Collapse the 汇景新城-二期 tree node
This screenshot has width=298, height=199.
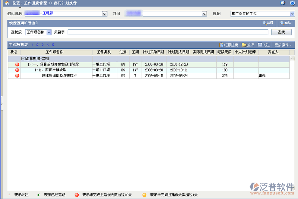(x=23, y=59)
